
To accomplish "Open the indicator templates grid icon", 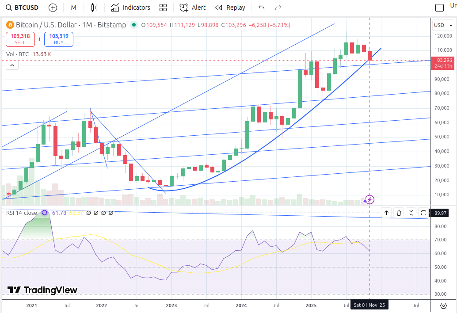I will coord(163,8).
